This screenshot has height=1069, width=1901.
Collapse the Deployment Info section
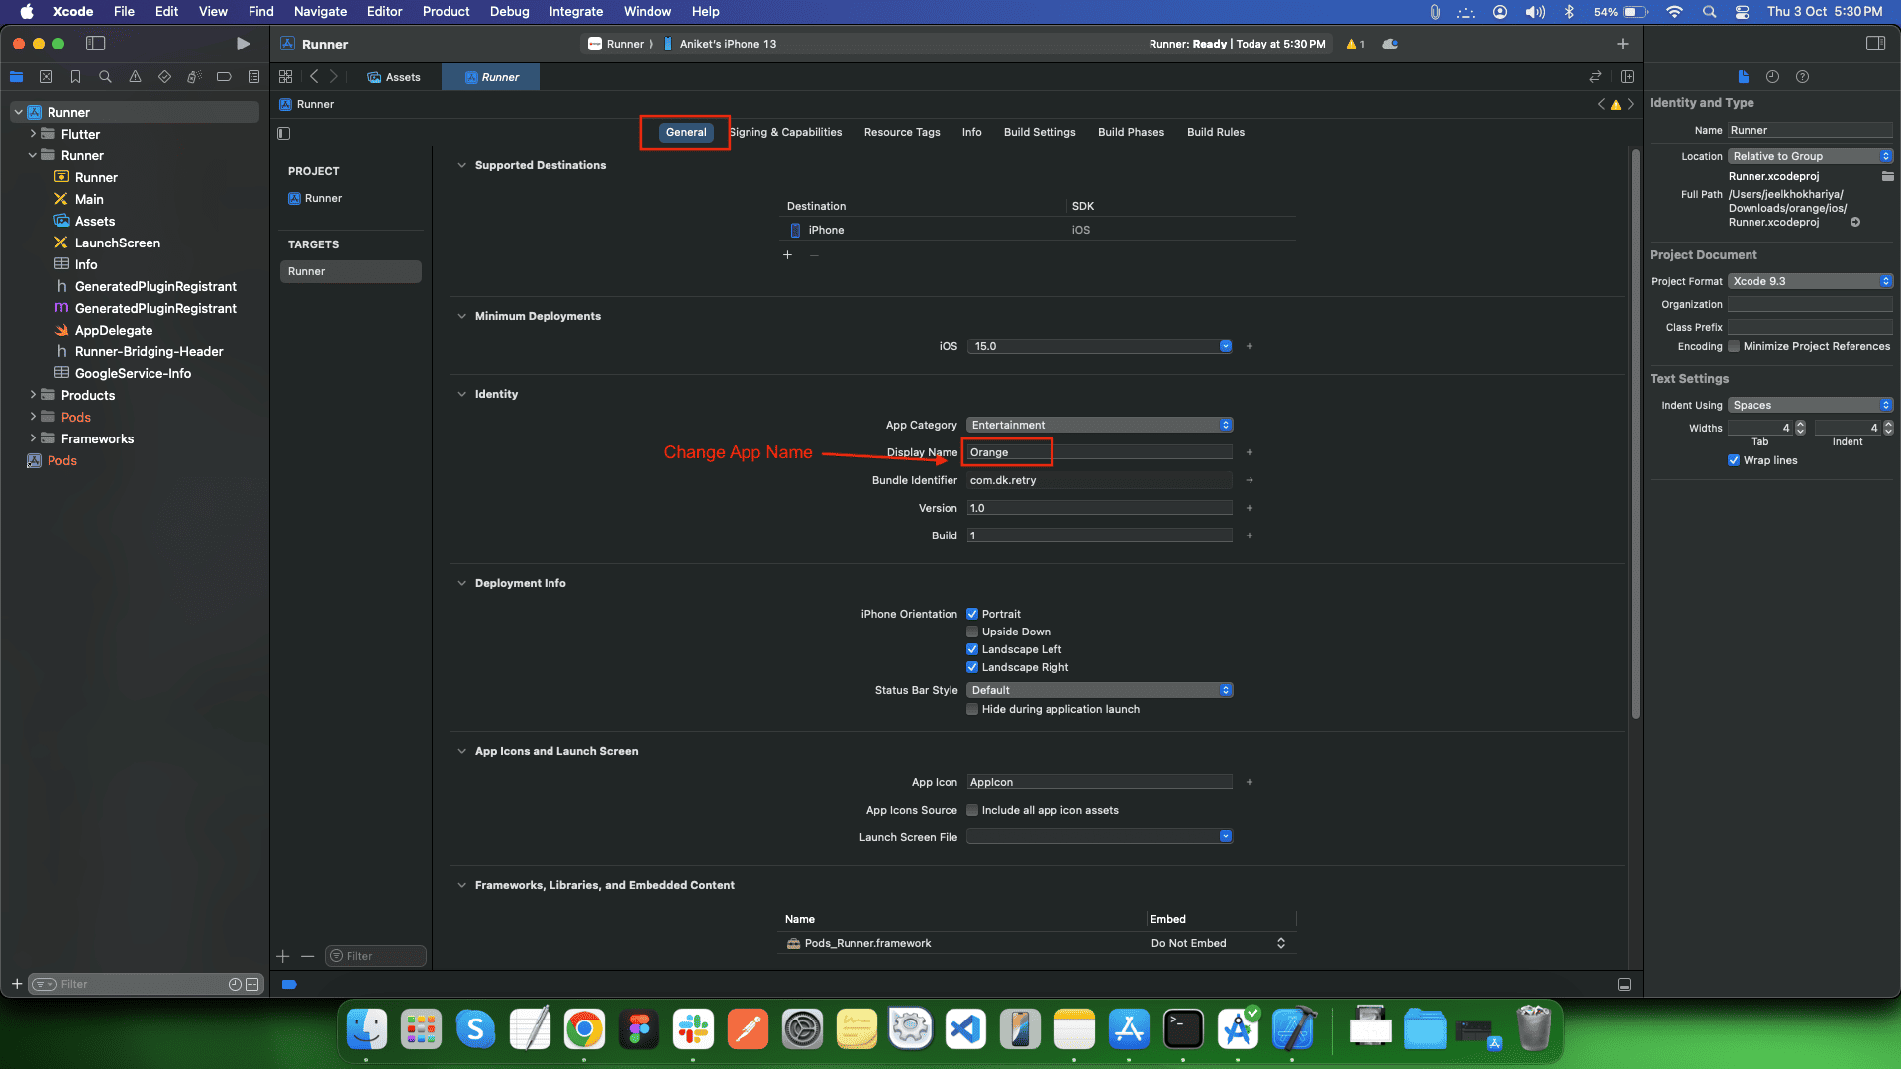click(461, 583)
